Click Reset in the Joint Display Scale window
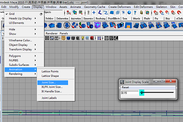The height and width of the screenshot is (122, 183). [x=125, y=87]
